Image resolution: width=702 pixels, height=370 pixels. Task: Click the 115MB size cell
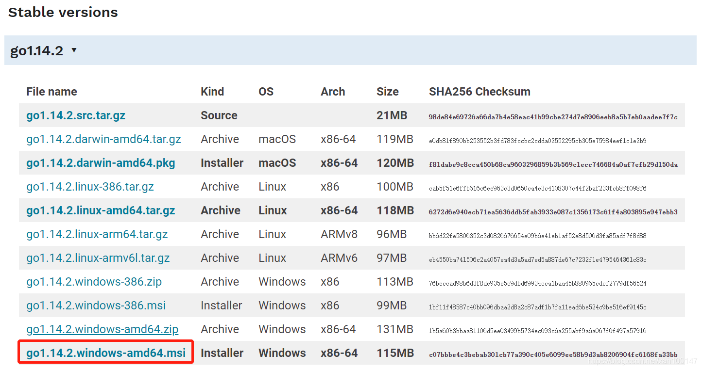tap(395, 353)
